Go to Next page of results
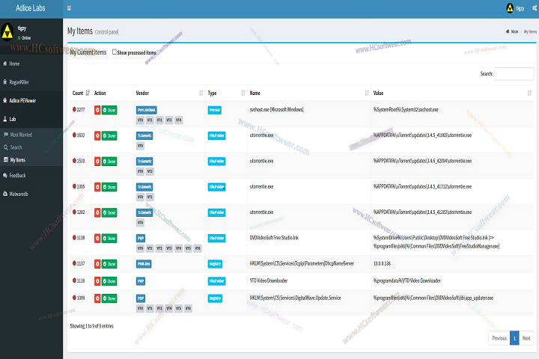 click(x=526, y=338)
